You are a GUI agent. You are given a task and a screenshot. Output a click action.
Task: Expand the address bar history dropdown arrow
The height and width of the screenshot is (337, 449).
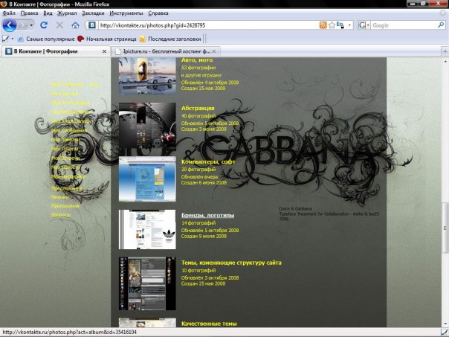349,25
